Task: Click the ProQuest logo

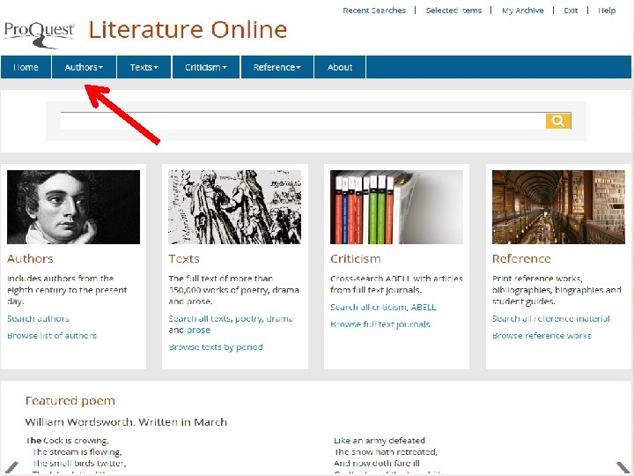Action: click(40, 33)
